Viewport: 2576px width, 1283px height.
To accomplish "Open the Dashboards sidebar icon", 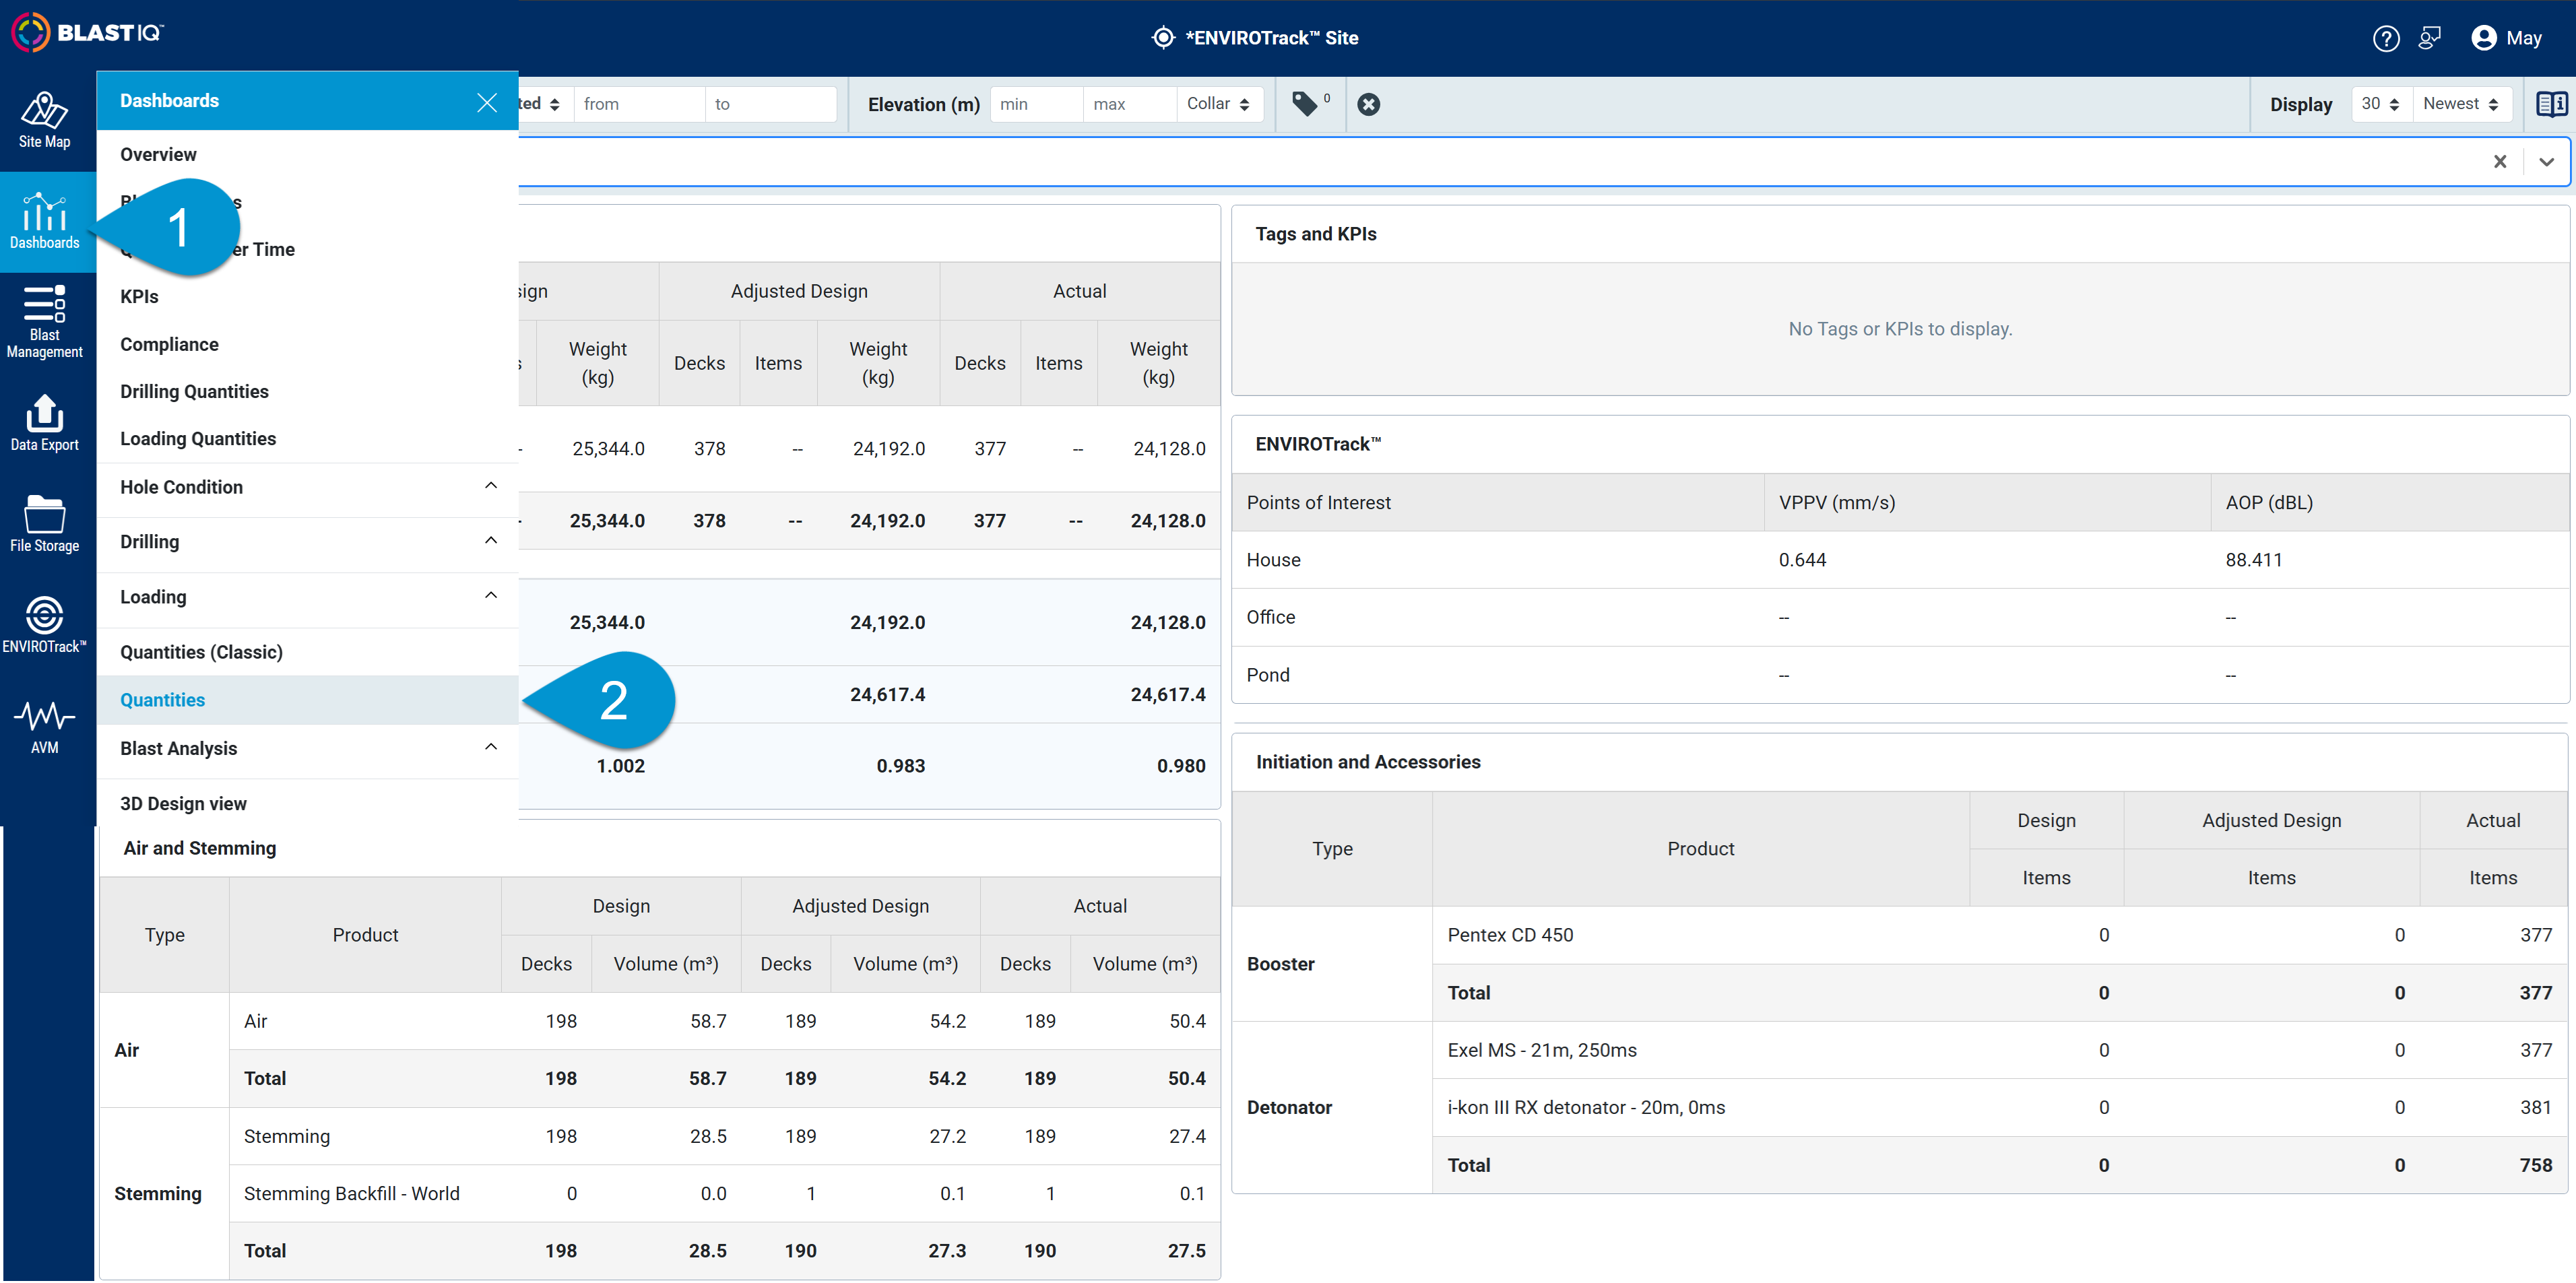I will pyautogui.click(x=44, y=222).
